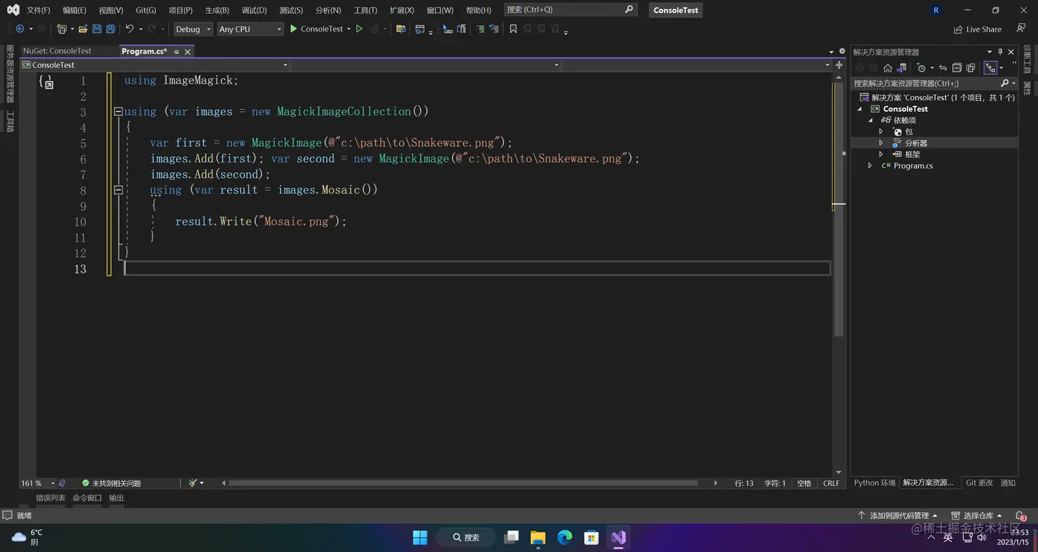Screen dimensions: 1038x552
Task: Click the Solution Explorer search magnifier icon
Action: point(1004,83)
